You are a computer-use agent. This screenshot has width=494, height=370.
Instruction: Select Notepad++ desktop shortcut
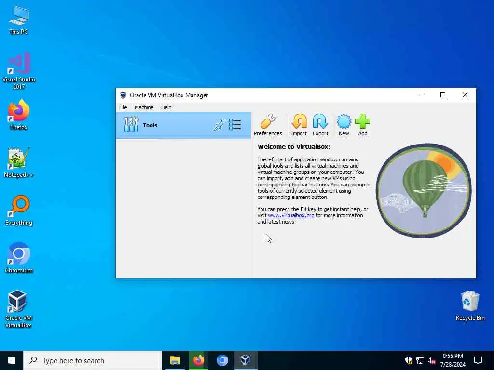19,163
